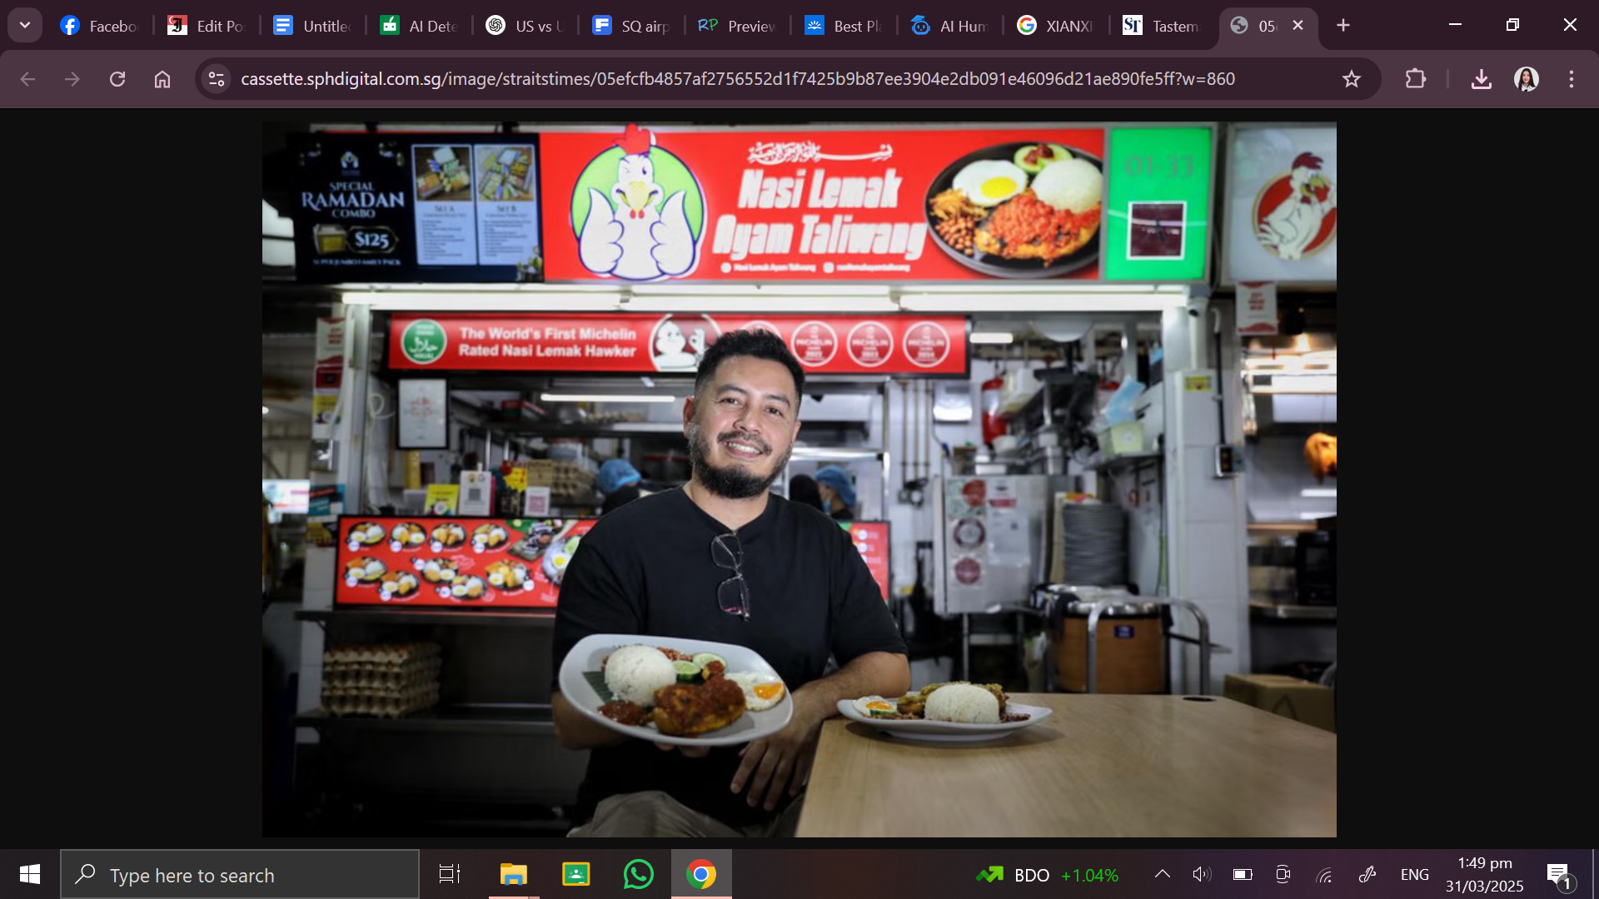Click the Type here to search box
The height and width of the screenshot is (899, 1599).
tap(240, 874)
